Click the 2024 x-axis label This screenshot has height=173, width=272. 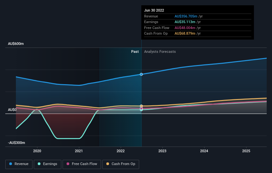[204, 151]
